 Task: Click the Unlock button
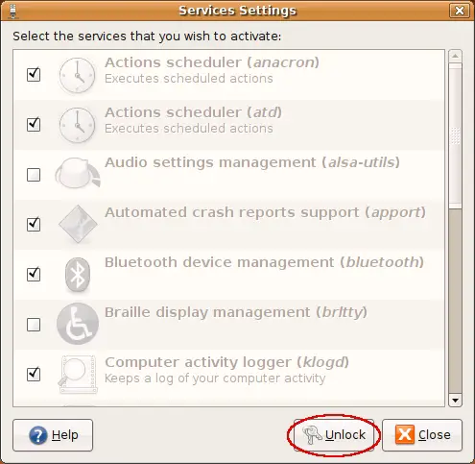point(334,435)
